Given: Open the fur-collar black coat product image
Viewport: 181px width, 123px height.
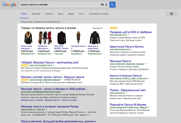Looking at the screenshot, I should tap(28, 38).
